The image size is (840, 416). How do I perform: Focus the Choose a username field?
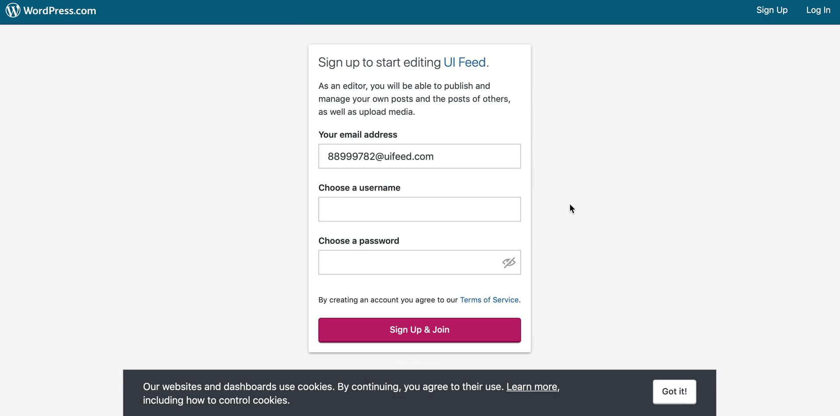[x=419, y=209]
